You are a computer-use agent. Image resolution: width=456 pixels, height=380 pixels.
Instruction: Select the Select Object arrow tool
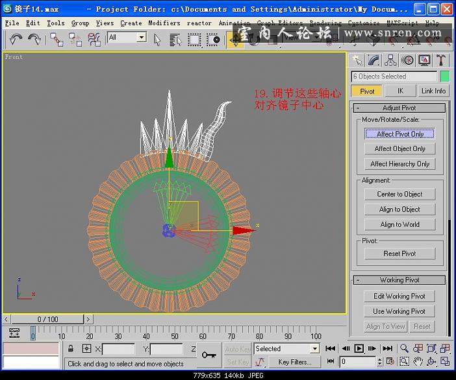(x=157, y=39)
